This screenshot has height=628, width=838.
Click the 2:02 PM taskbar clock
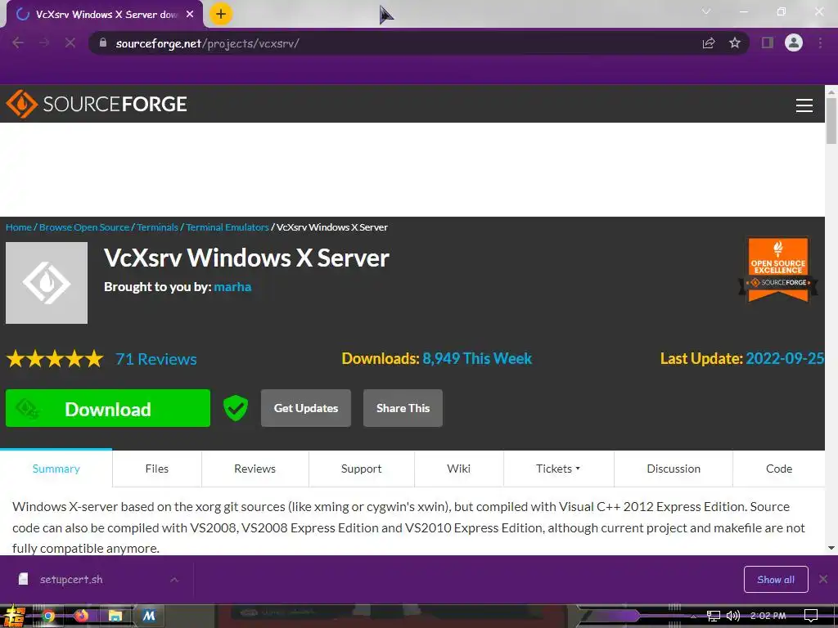768,616
